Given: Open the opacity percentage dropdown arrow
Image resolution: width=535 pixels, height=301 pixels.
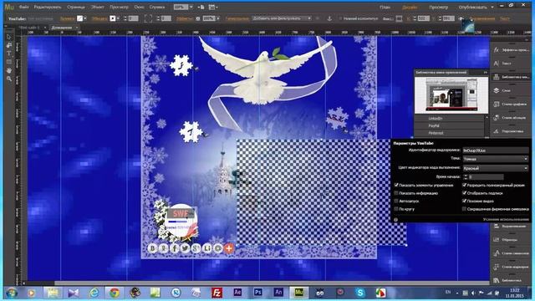Looking at the screenshot, I should tap(217, 18).
